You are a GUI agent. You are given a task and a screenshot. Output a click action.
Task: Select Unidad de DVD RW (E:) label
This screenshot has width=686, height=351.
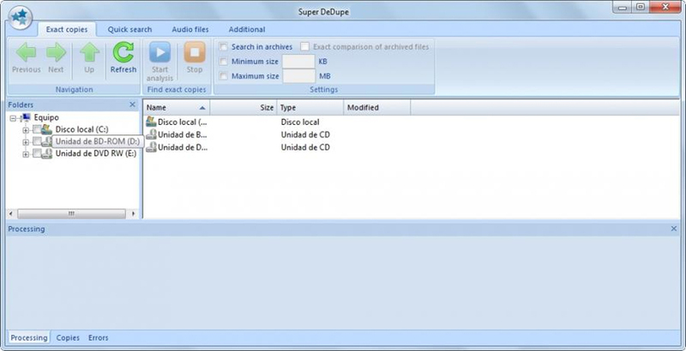(96, 153)
